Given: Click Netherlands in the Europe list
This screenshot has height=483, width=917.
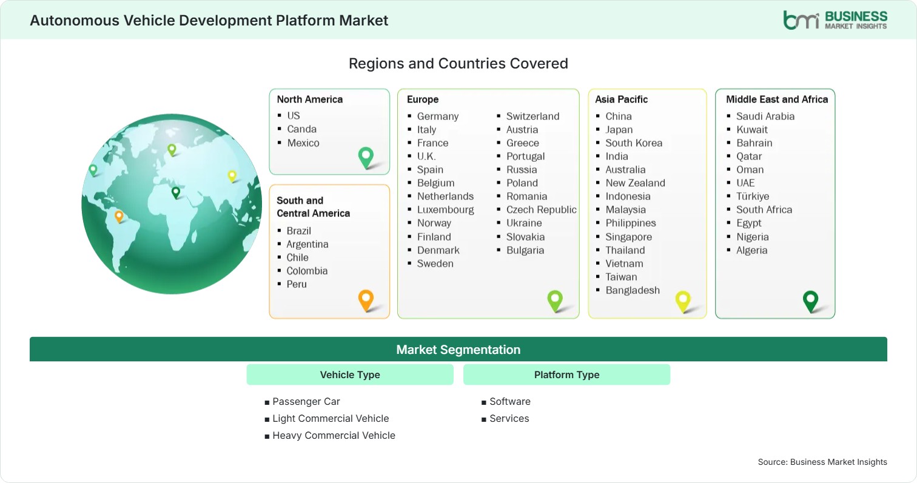Looking at the screenshot, I should click(x=445, y=196).
